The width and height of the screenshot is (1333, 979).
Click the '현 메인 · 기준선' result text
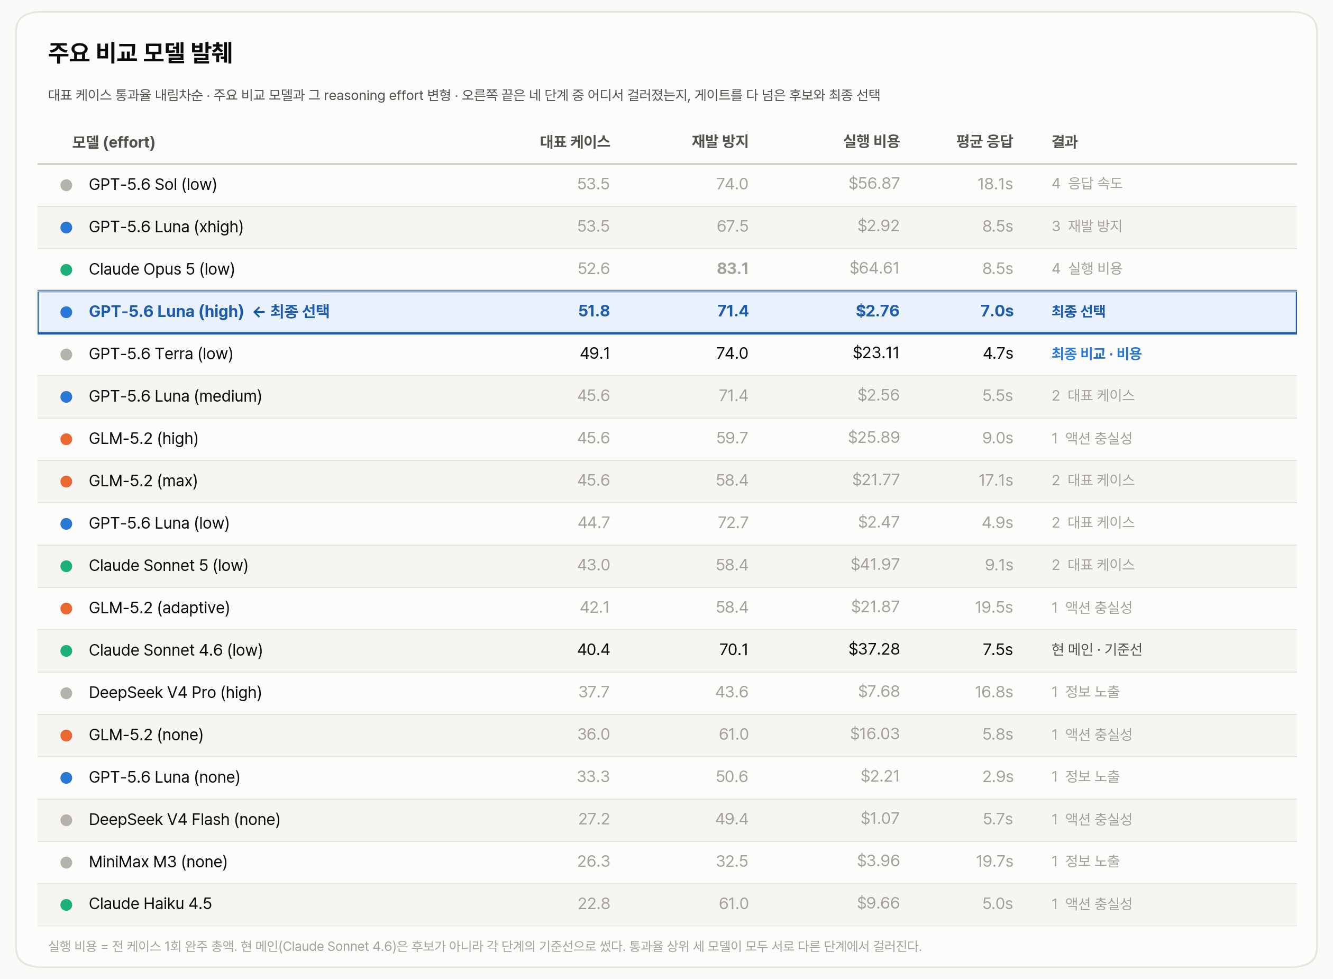1097,649
